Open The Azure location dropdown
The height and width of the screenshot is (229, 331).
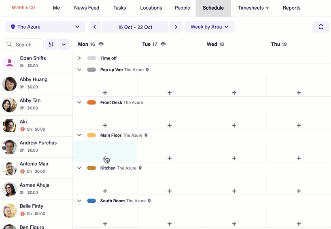point(45,27)
